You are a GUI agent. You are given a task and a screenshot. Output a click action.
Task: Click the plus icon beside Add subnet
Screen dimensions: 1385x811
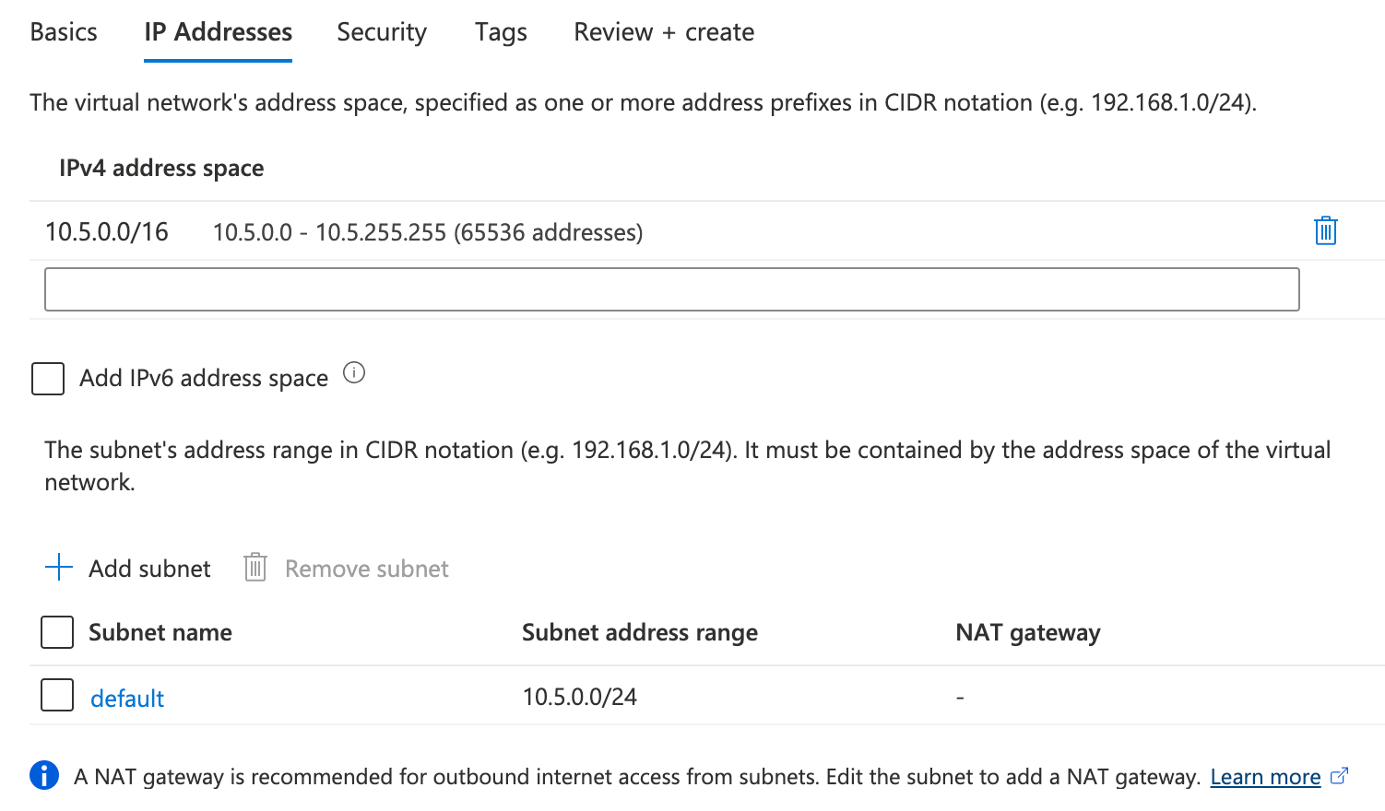click(x=57, y=568)
